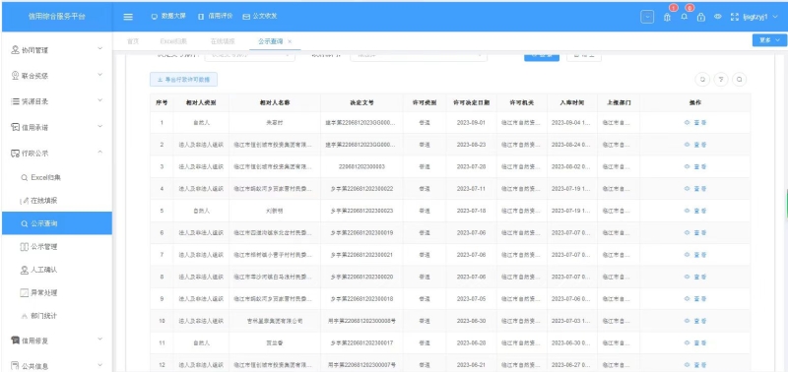Click 查看 for row 9
This screenshot has height=372, width=788.
click(x=695, y=299)
